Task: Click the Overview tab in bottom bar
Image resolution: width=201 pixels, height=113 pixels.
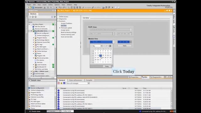Action: (53, 111)
